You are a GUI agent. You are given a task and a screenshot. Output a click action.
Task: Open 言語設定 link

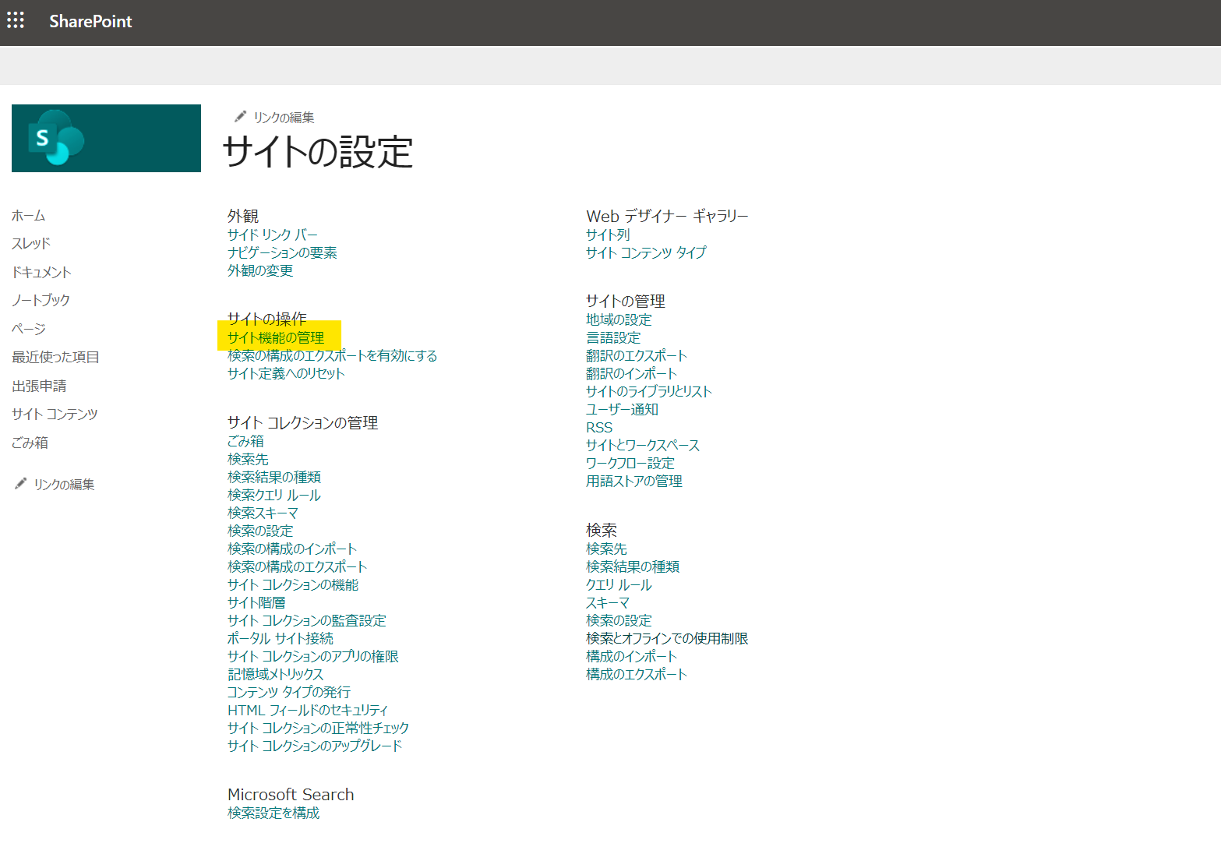pyautogui.click(x=613, y=337)
